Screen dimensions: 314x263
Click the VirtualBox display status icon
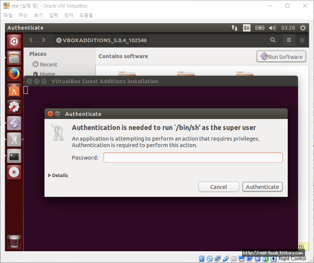pyautogui.click(x=241, y=259)
